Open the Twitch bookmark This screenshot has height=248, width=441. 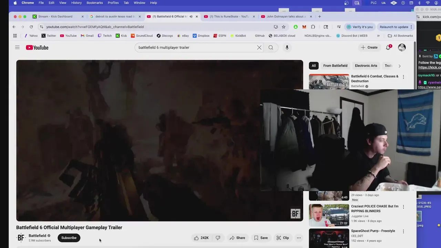coord(105,35)
